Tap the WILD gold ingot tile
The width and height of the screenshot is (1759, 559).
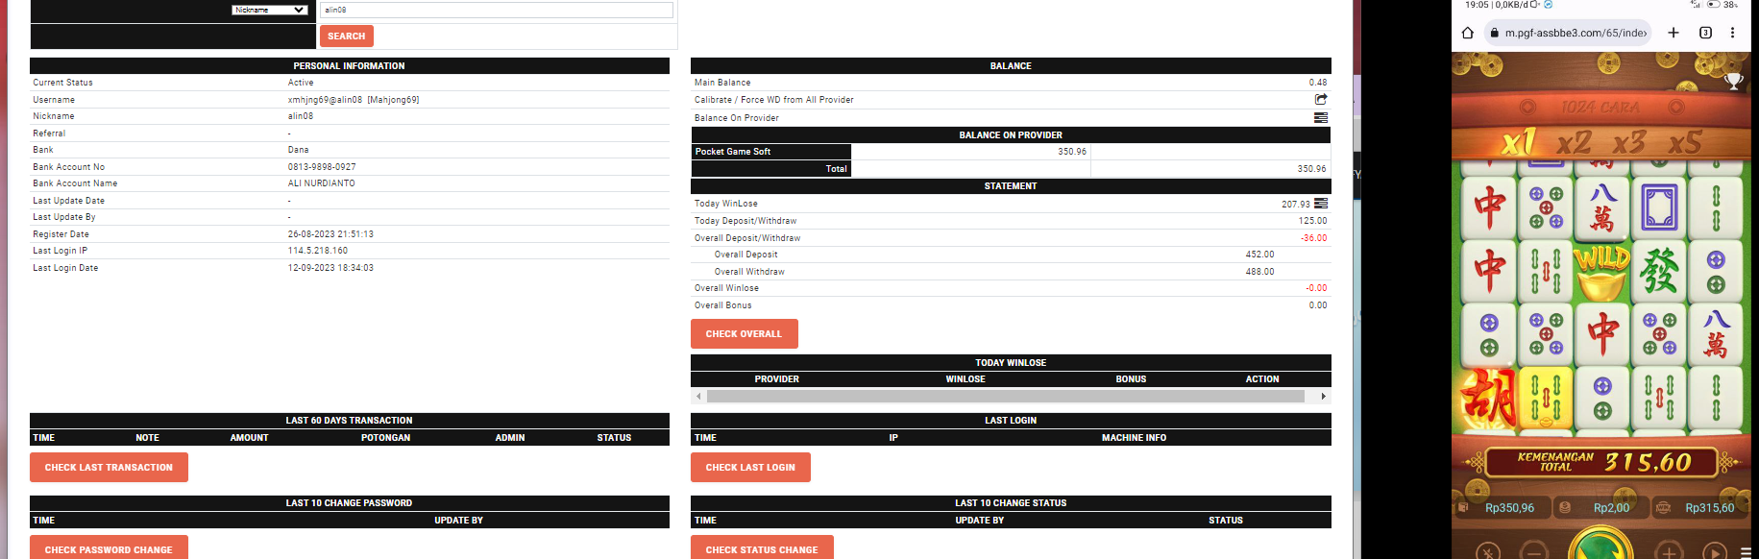pyautogui.click(x=1602, y=271)
